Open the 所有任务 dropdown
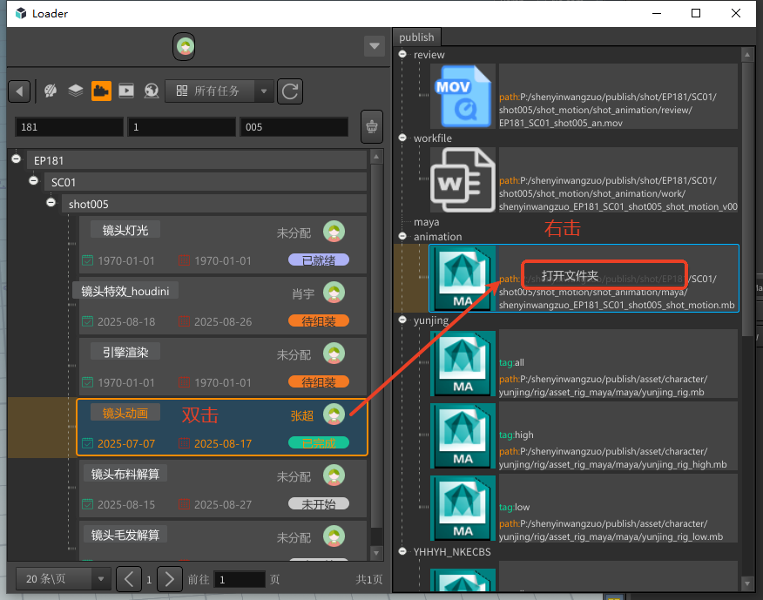763x600 pixels. click(264, 91)
